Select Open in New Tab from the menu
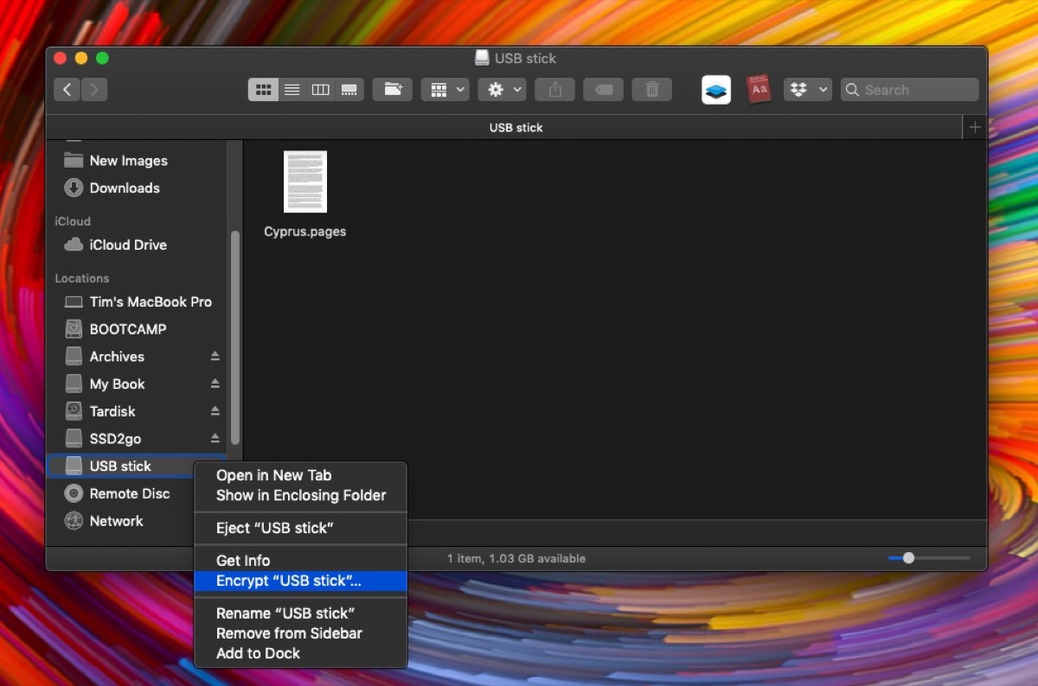1038x686 pixels. click(275, 475)
